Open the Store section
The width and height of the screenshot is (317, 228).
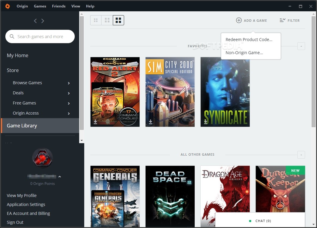coord(13,70)
